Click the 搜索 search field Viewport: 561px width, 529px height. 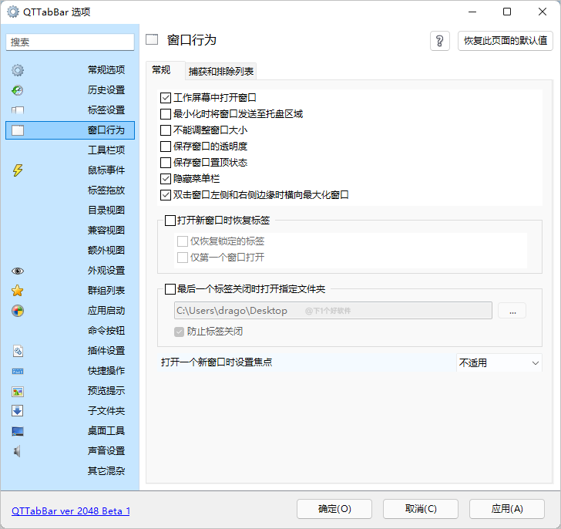[70, 42]
